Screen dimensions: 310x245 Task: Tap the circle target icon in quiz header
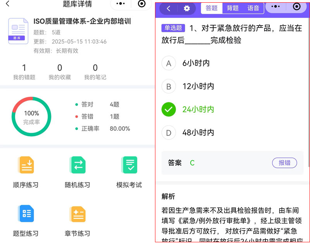296,7
